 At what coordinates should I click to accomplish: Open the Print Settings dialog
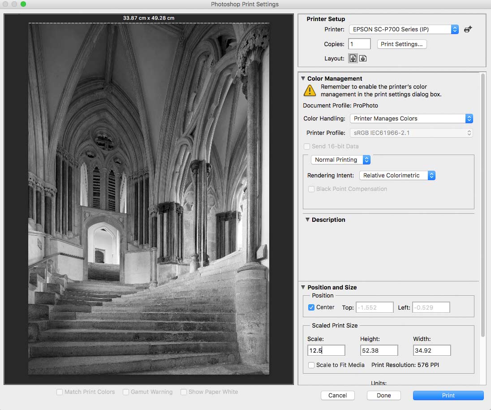point(401,44)
